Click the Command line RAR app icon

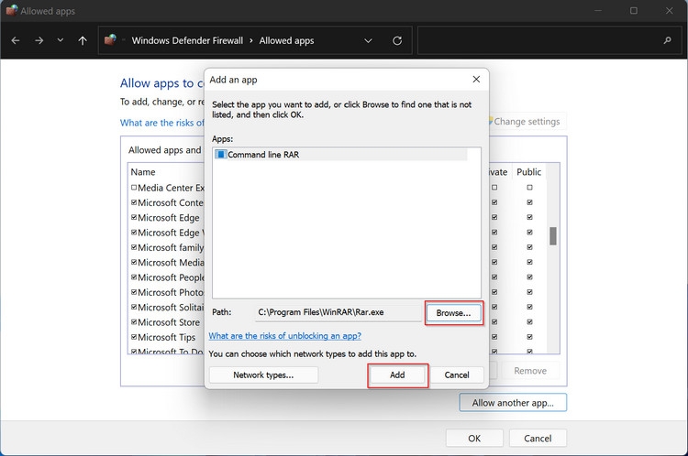pos(221,154)
